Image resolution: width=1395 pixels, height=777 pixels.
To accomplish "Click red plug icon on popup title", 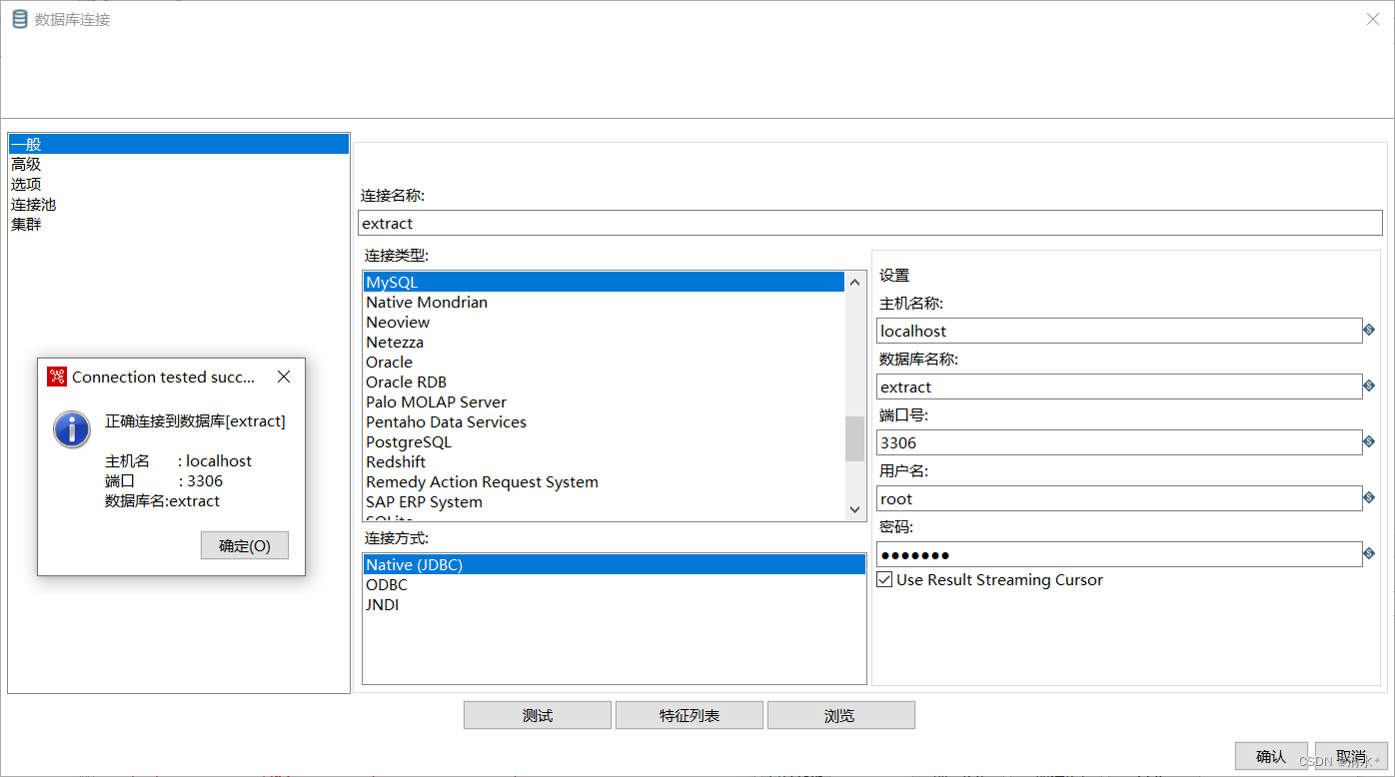I will [x=58, y=377].
